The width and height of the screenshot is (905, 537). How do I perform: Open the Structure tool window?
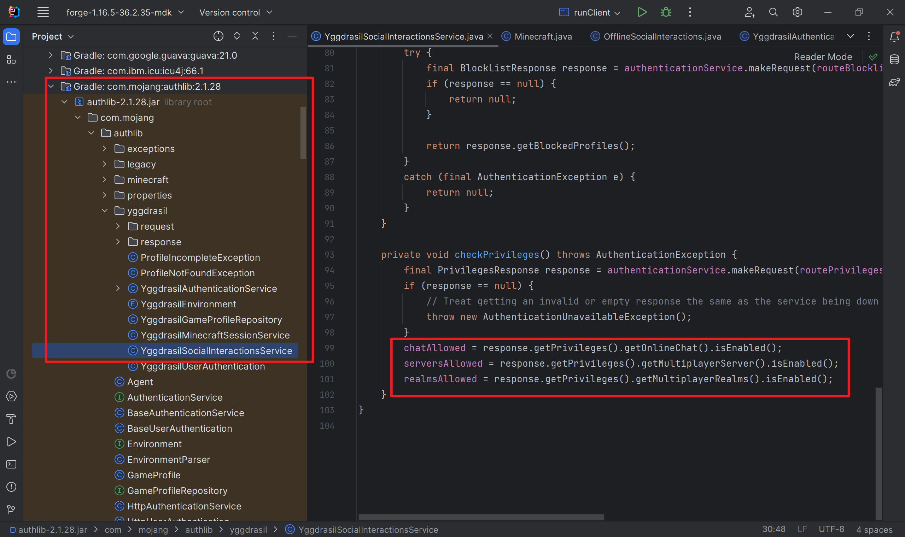pos(11,59)
